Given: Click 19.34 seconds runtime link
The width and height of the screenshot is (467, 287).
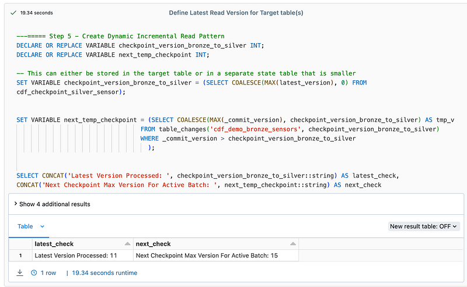Looking at the screenshot, I should click(x=104, y=273).
